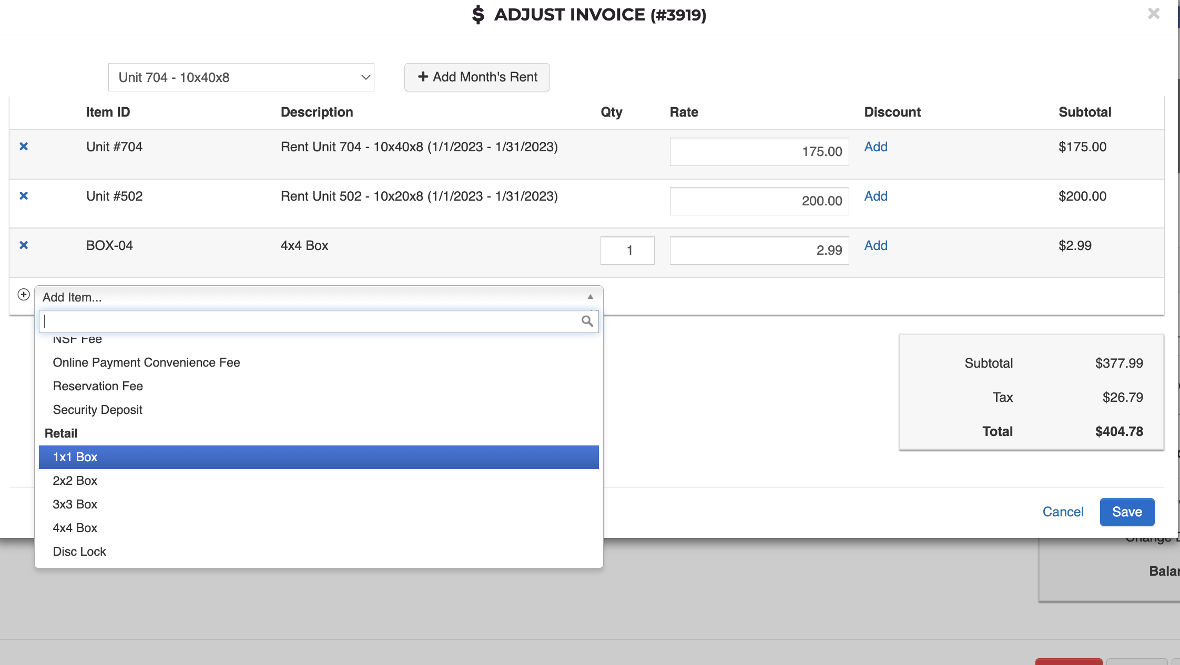Remove the Unit #502 line item
Image resolution: width=1180 pixels, height=665 pixels.
(24, 196)
